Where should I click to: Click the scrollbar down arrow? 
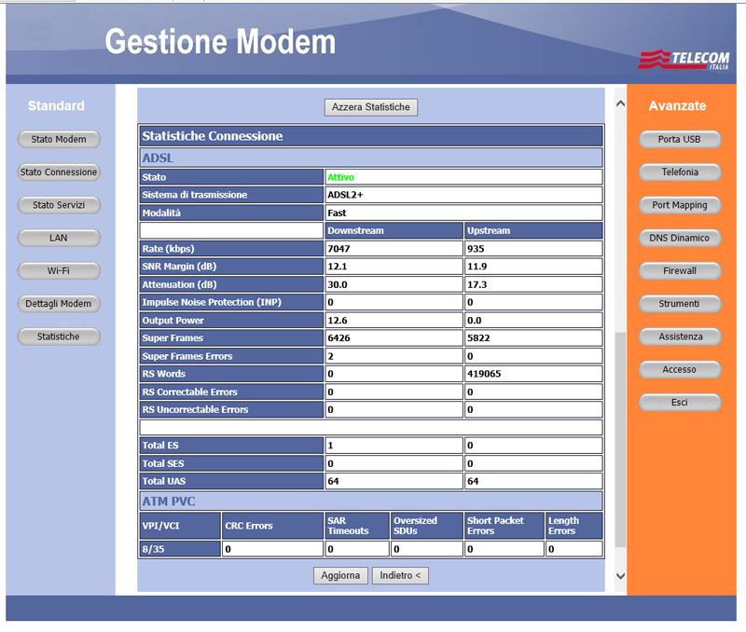coord(621,577)
